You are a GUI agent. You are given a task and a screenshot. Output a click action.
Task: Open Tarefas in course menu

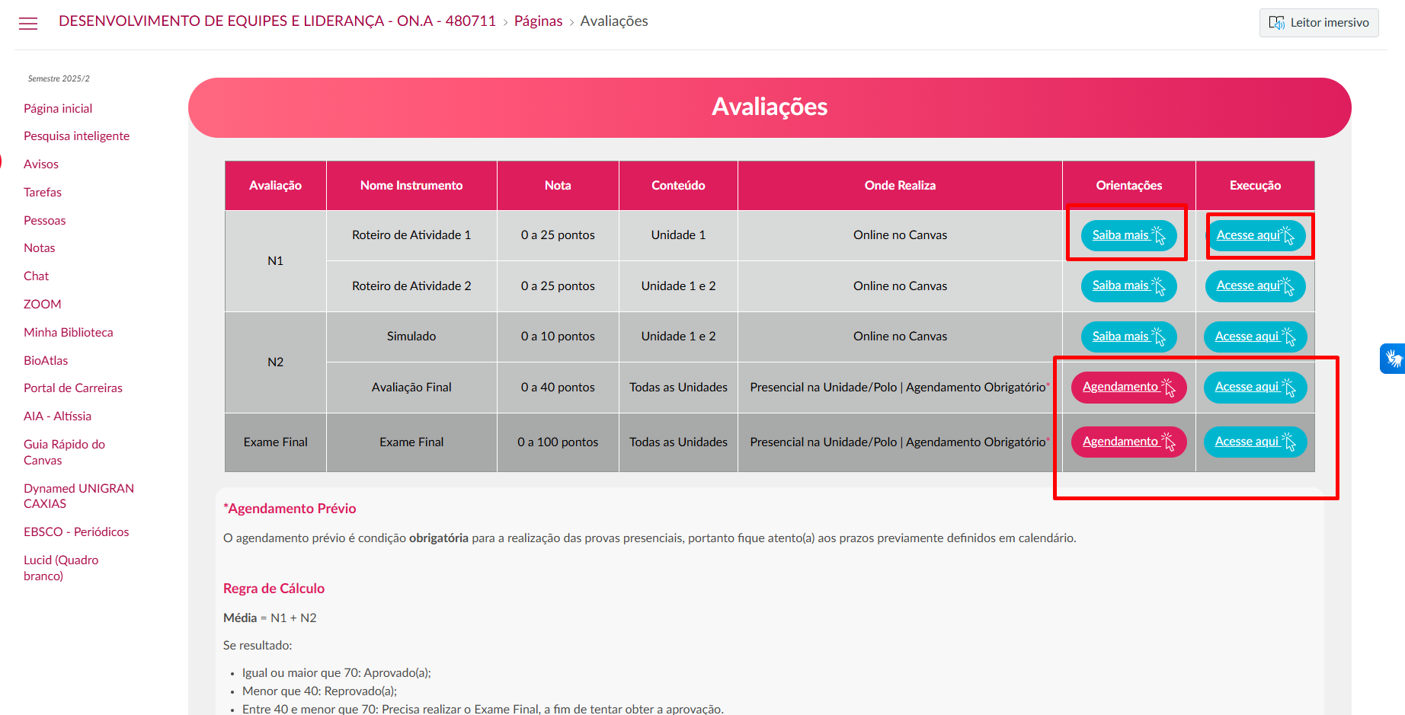[43, 192]
